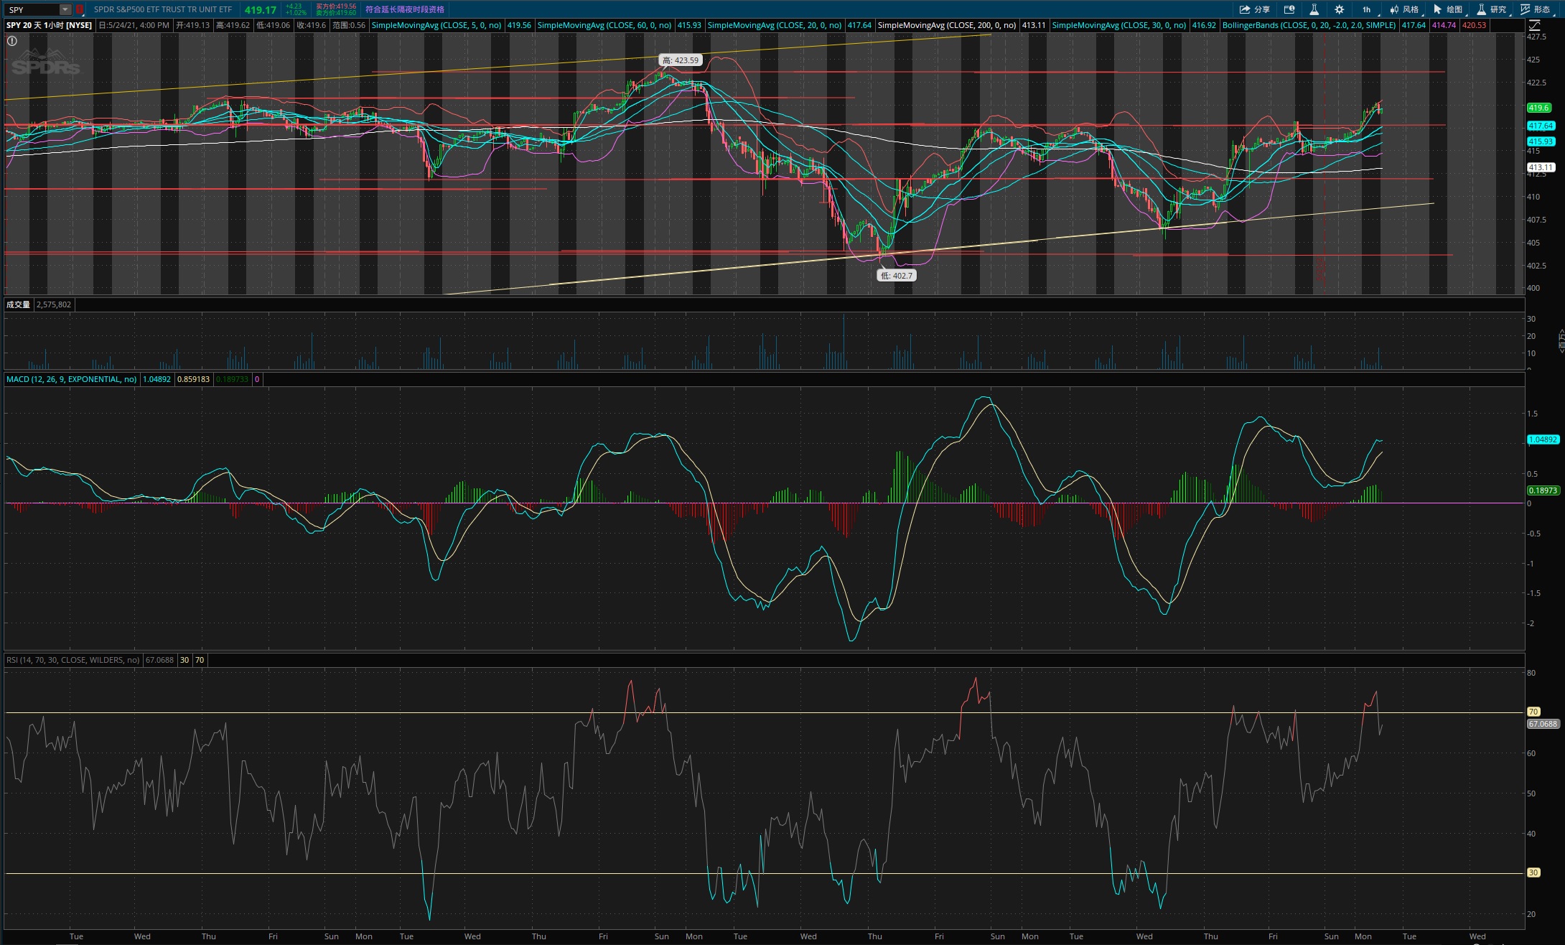The image size is (1565, 945).
Task: Open the 1h timeframe selector
Action: (1366, 9)
